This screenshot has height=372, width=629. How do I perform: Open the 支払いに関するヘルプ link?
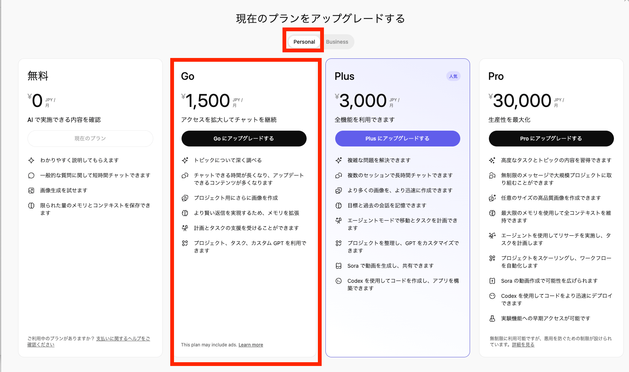click(x=123, y=339)
